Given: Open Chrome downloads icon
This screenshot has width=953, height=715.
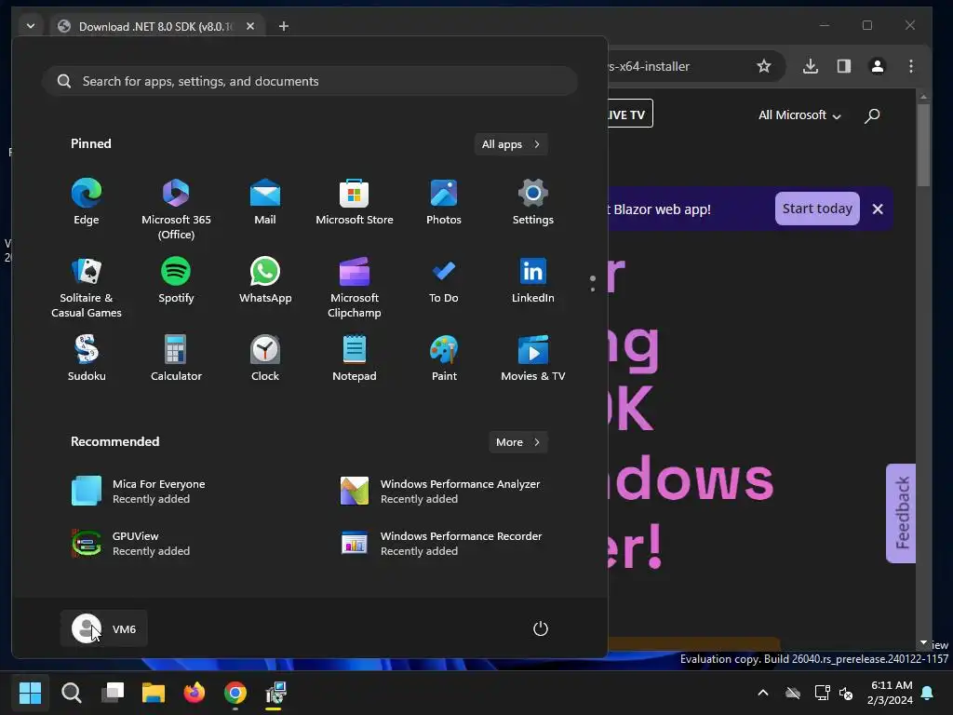Looking at the screenshot, I should [811, 66].
